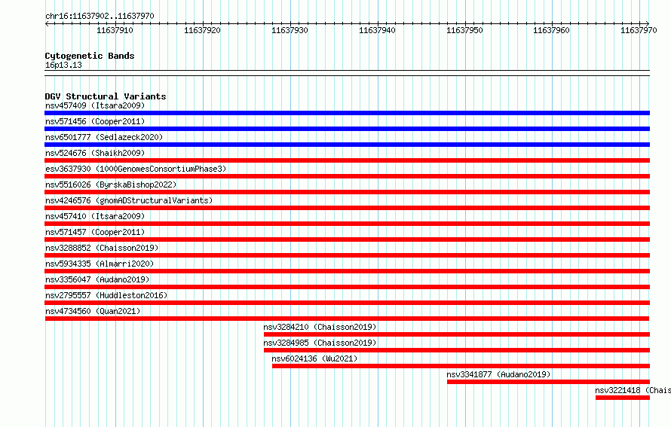Click the Cytogenetic Bands track title
671x427 pixels.
pyautogui.click(x=90, y=56)
